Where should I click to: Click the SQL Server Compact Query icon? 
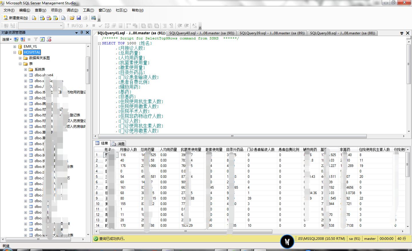(x=64, y=18)
